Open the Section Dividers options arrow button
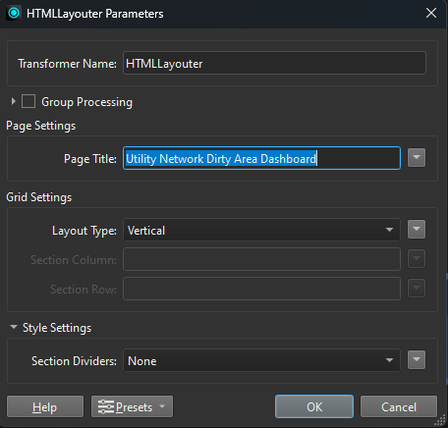 pos(417,360)
